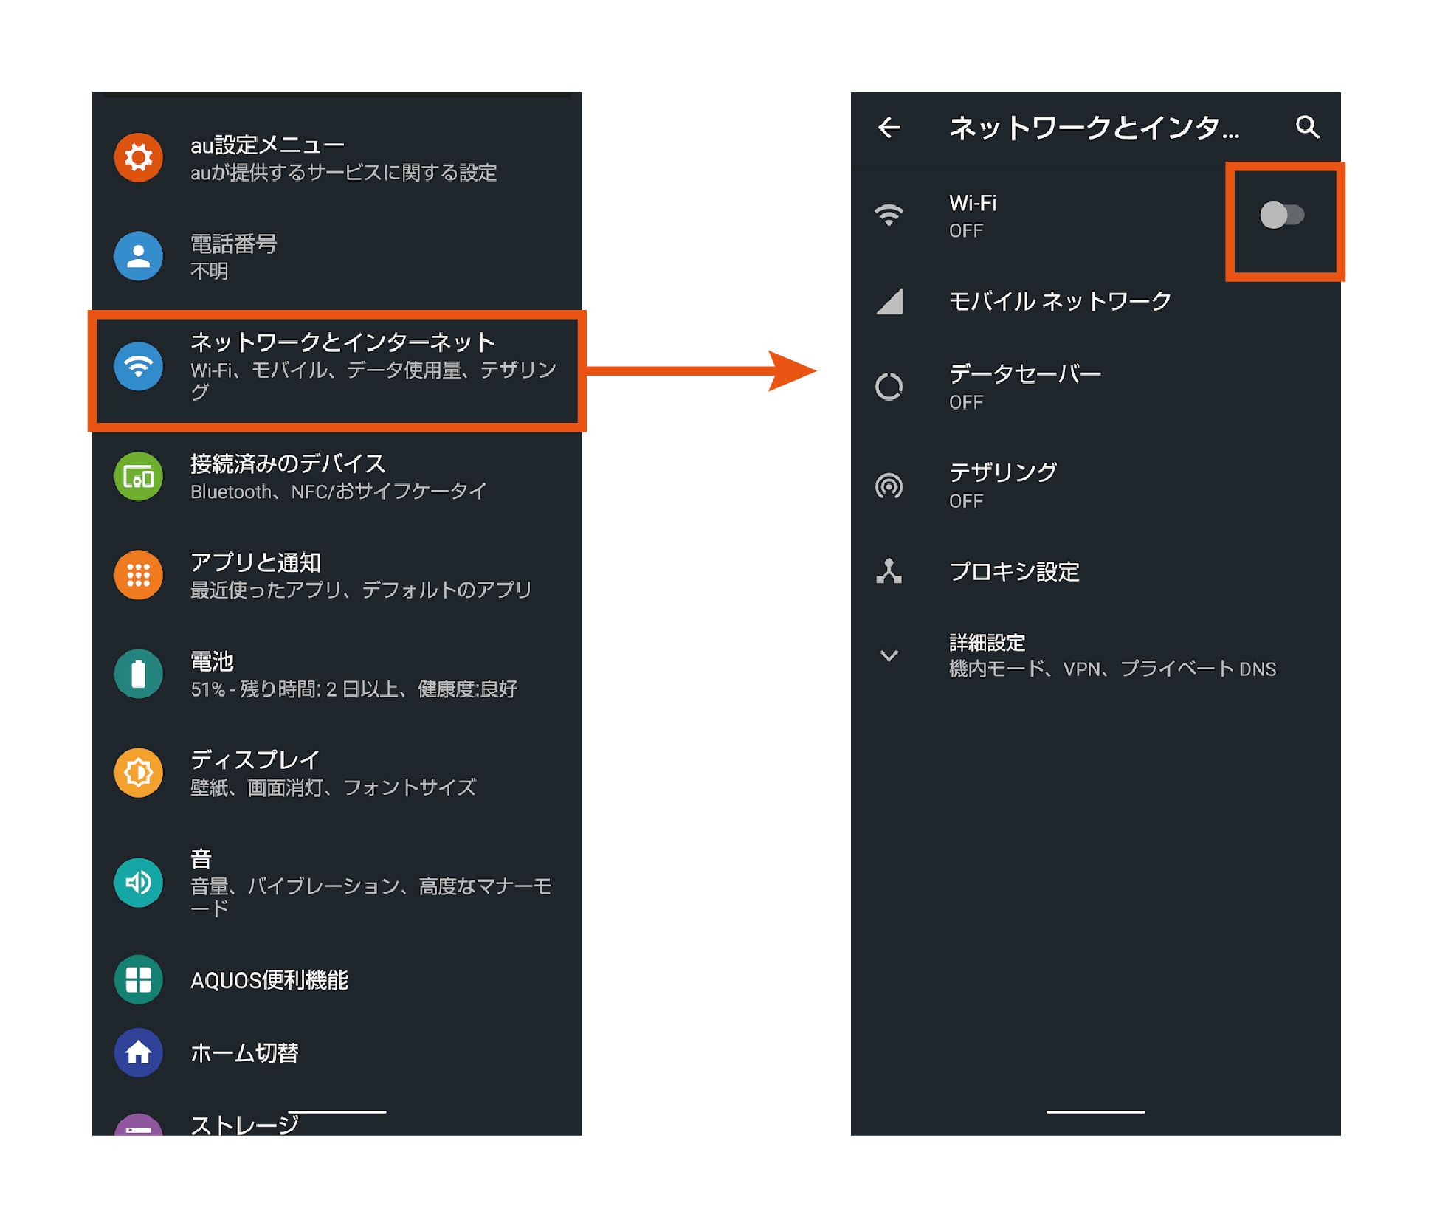Tap the 電池 battery icon
Image resolution: width=1434 pixels, height=1231 pixels.
pos(138,674)
